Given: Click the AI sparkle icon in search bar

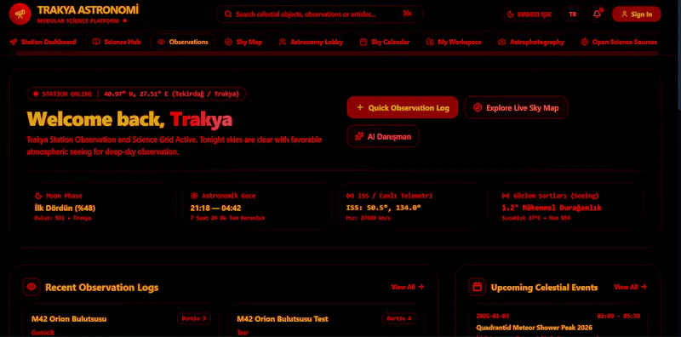Looking at the screenshot, I should [x=408, y=14].
